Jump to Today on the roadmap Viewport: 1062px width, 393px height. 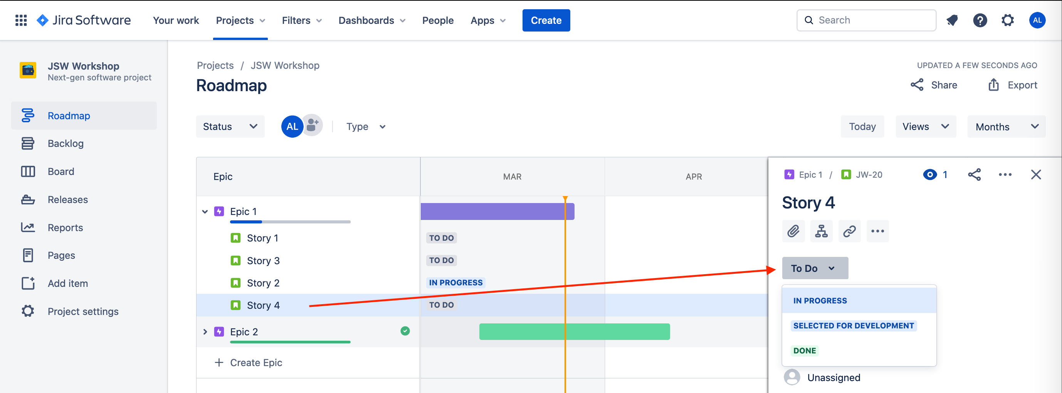click(862, 127)
